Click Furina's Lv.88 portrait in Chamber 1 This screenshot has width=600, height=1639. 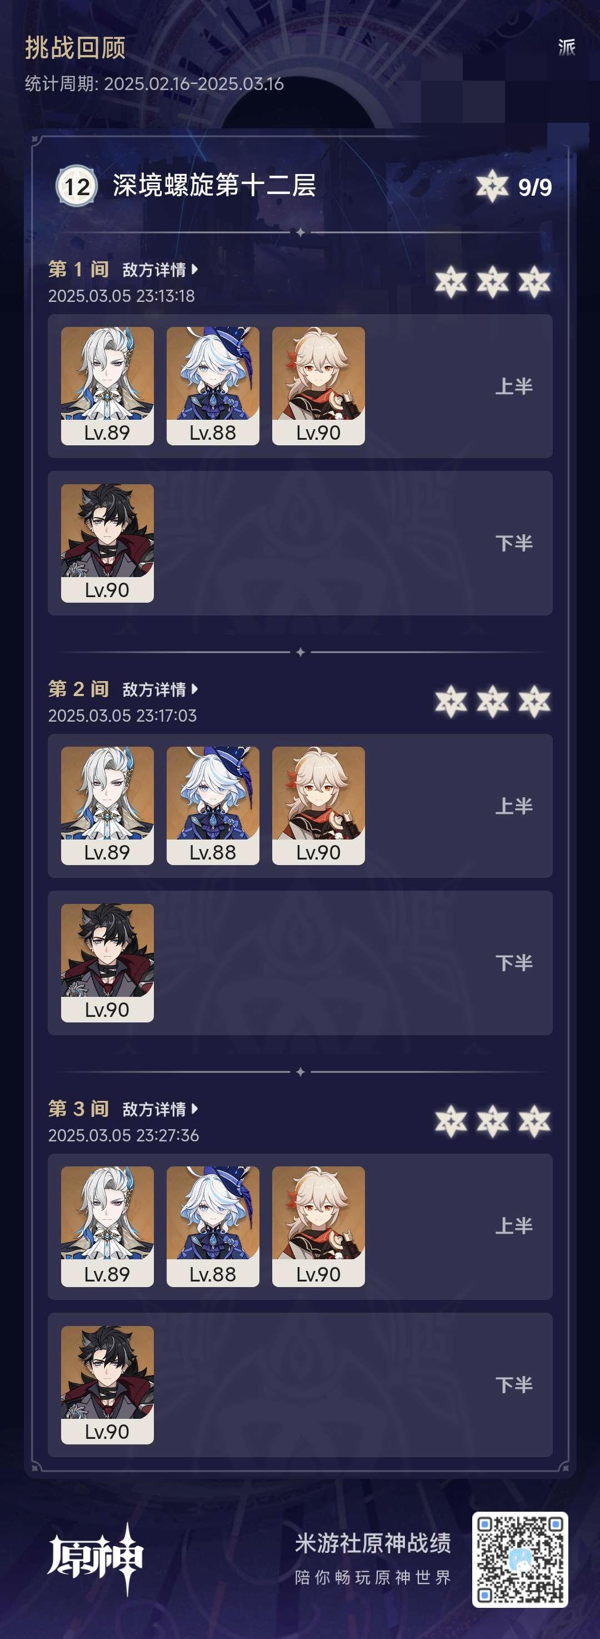213,386
